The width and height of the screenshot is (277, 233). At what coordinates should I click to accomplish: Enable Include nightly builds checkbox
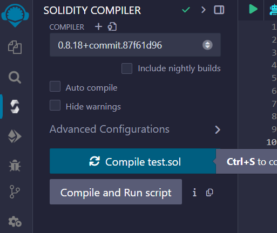[x=127, y=68]
